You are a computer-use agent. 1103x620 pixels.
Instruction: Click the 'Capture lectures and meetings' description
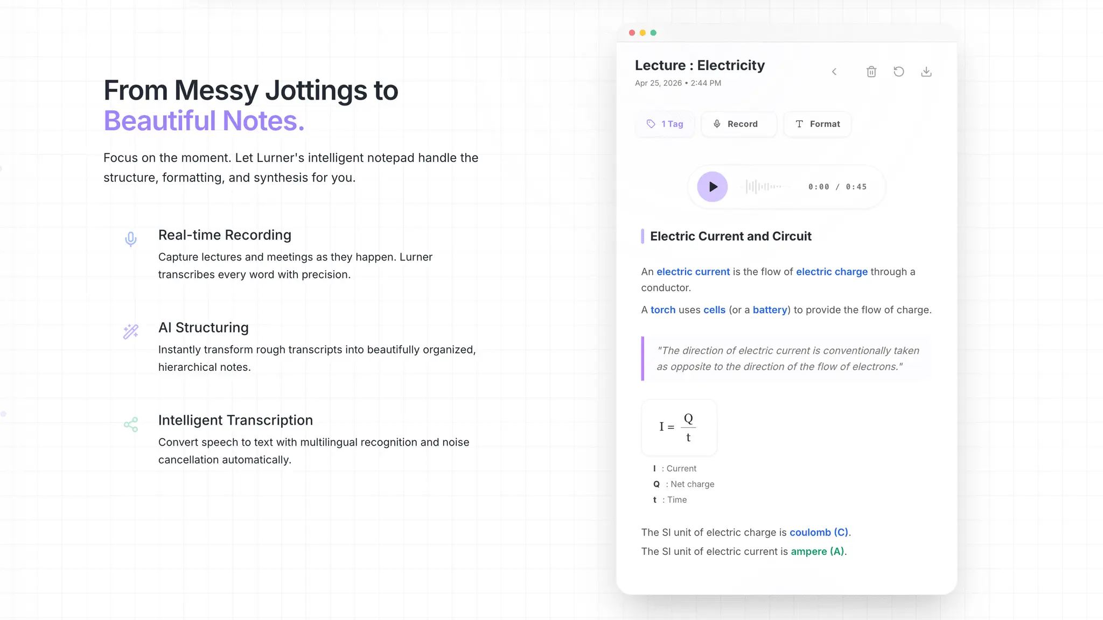click(x=295, y=266)
